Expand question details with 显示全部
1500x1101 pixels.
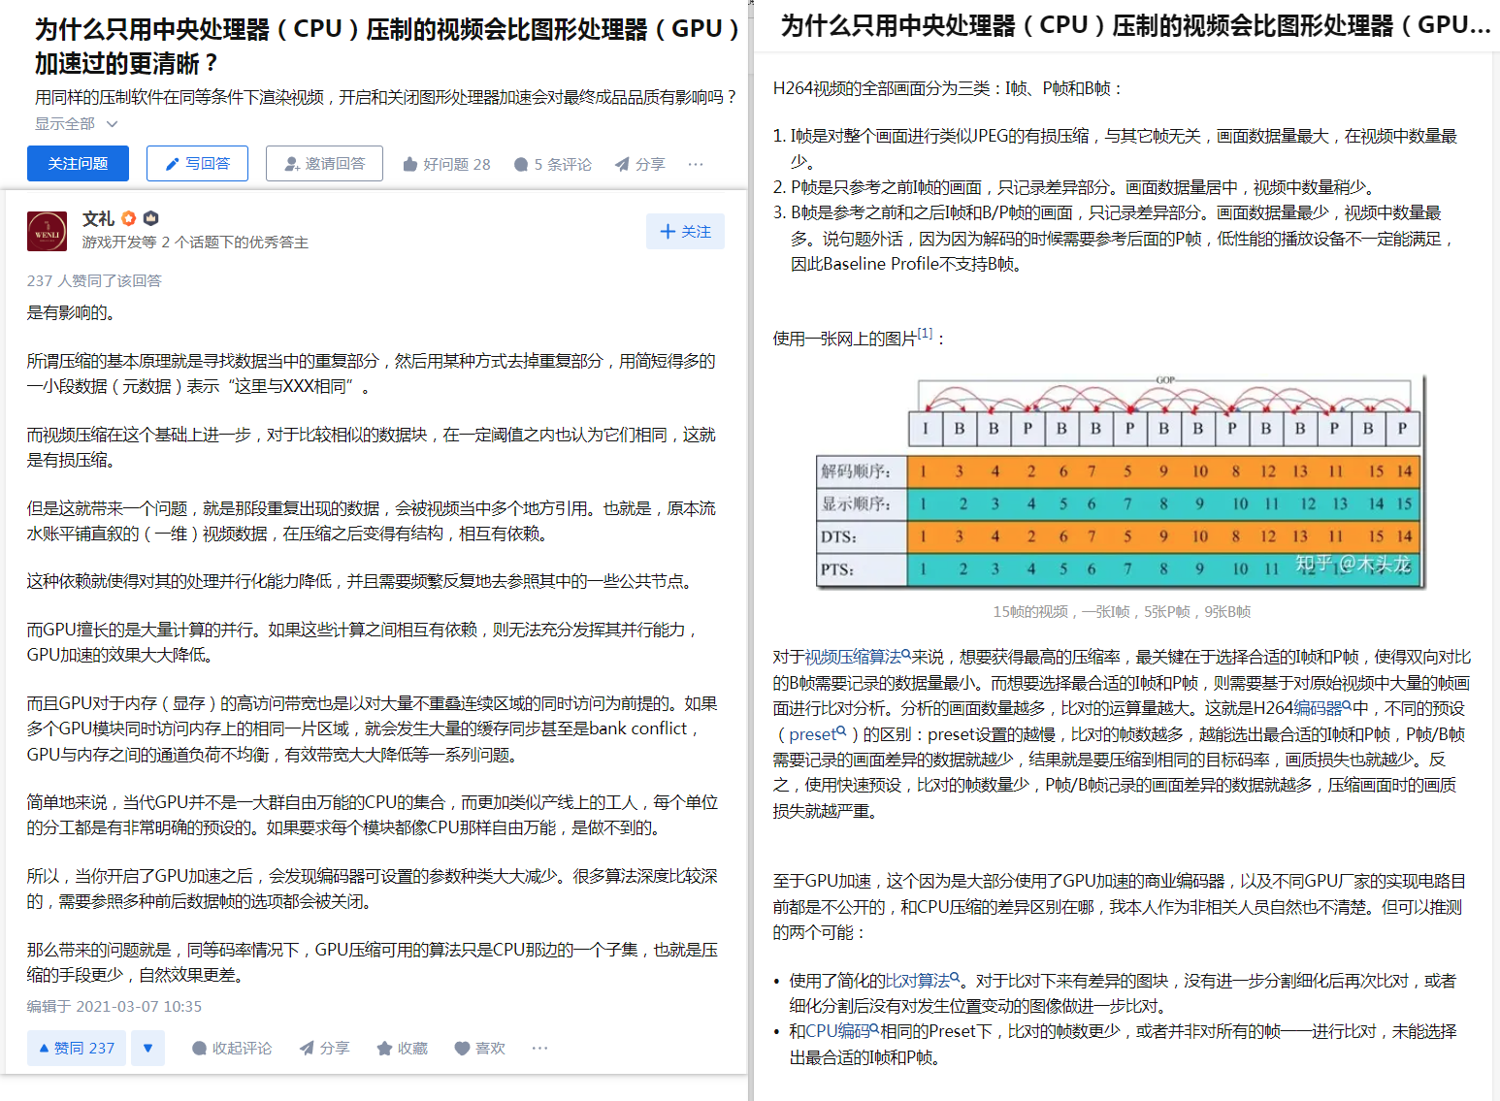pos(77,124)
